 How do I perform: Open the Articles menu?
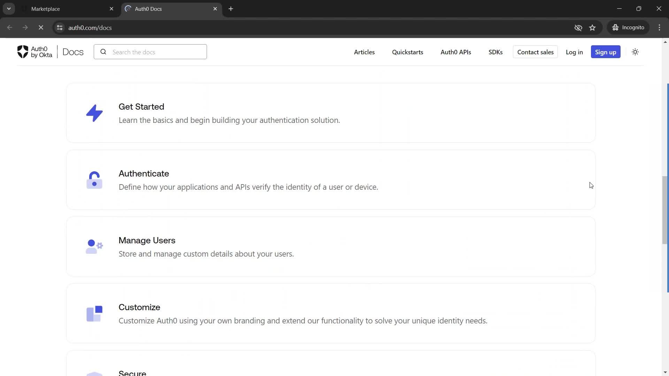click(x=364, y=52)
